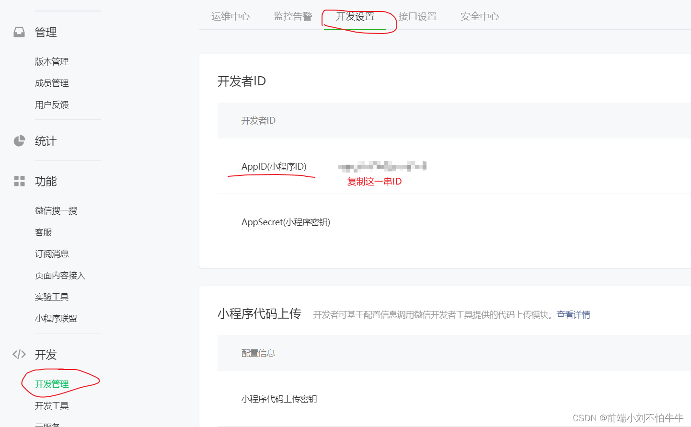
Task: Click the gray 开发者ID table header
Action: pos(258,120)
